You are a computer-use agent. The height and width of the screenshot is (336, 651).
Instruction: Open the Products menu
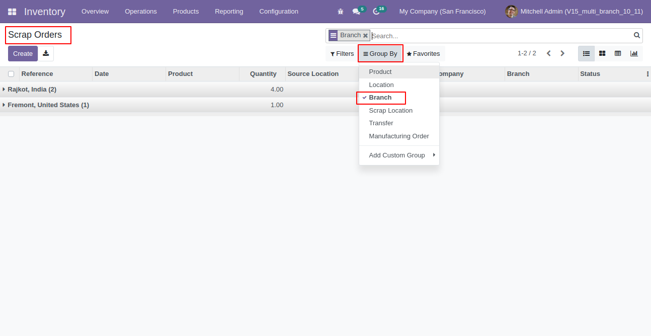click(x=186, y=12)
